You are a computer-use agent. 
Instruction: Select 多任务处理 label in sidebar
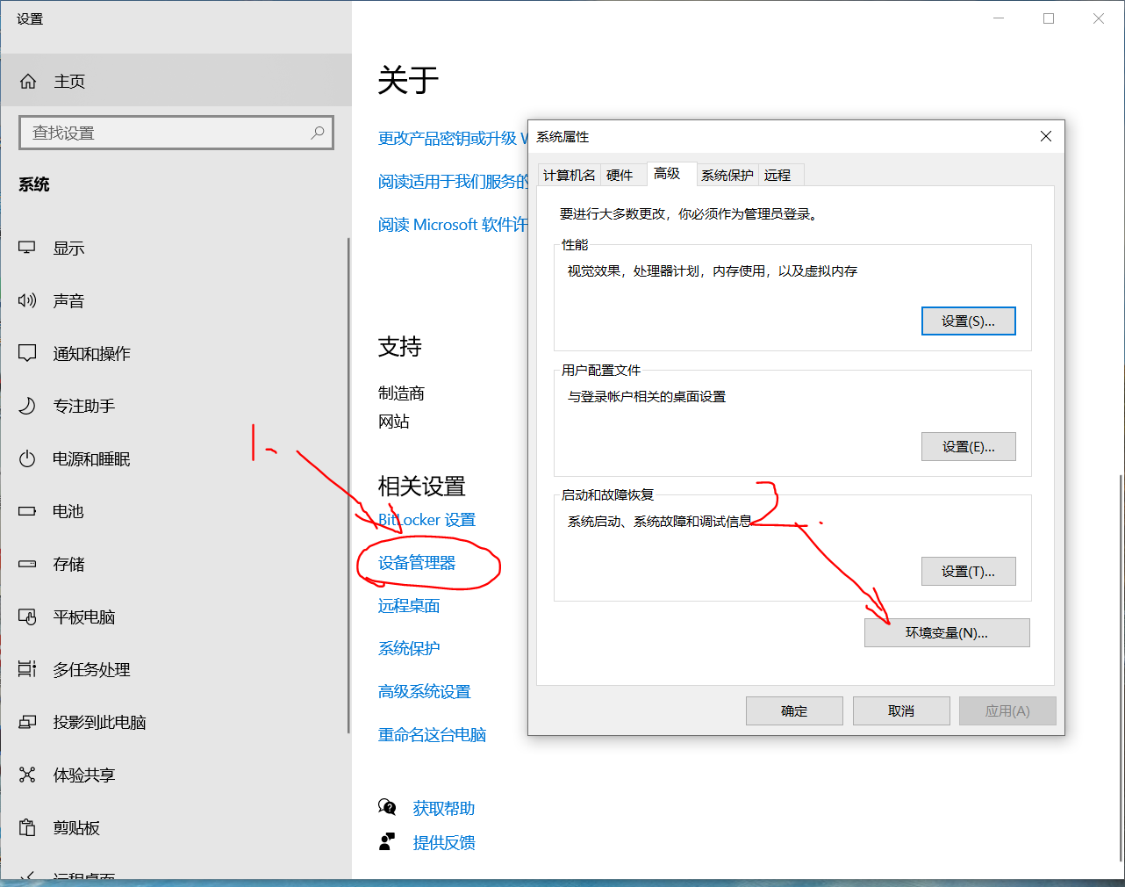tap(91, 670)
